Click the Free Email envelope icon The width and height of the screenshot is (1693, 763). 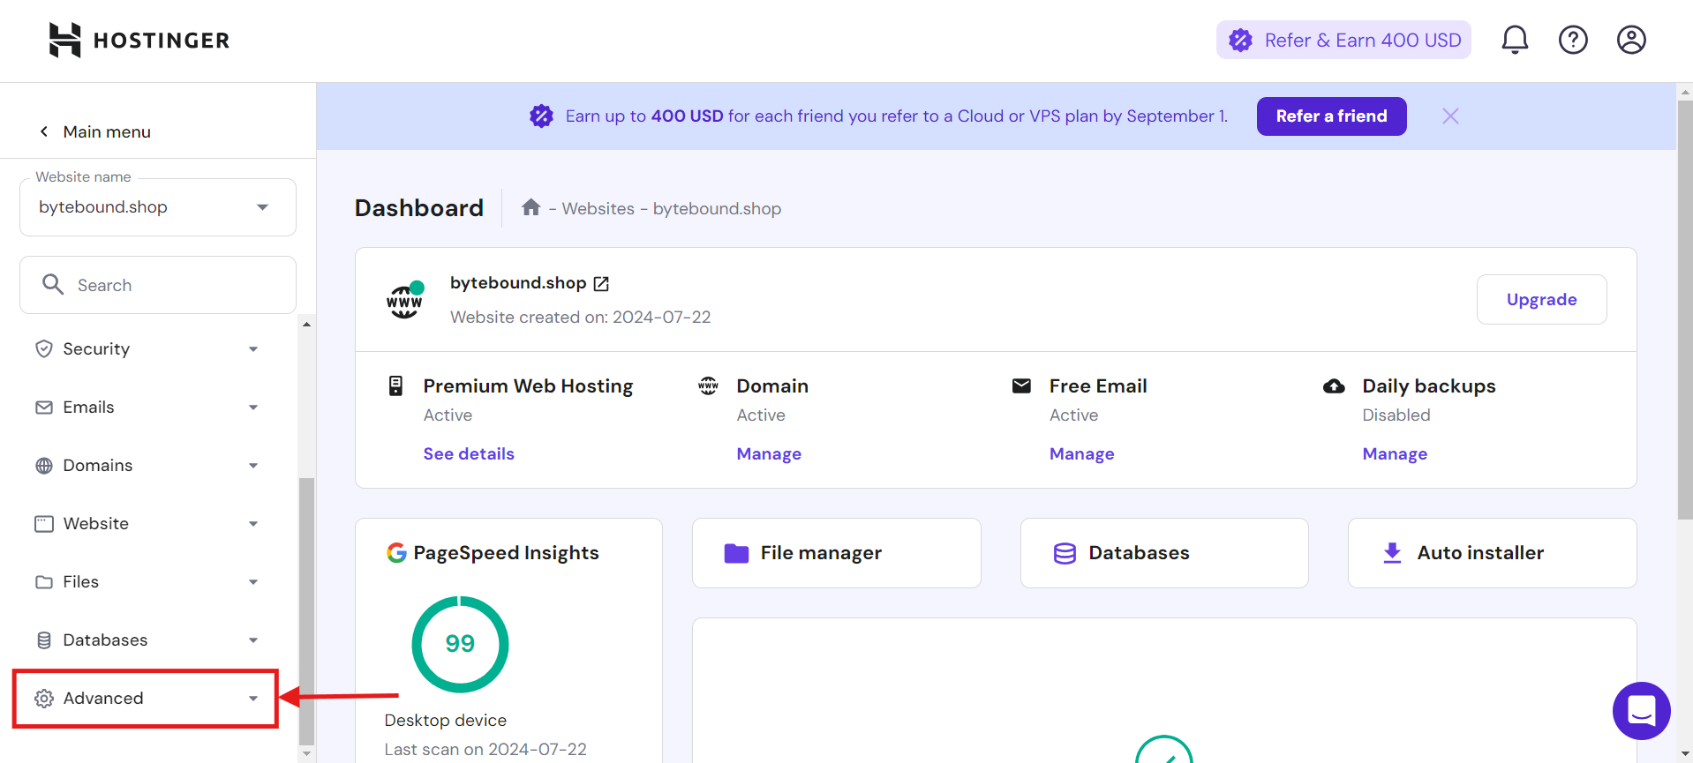(x=1021, y=385)
